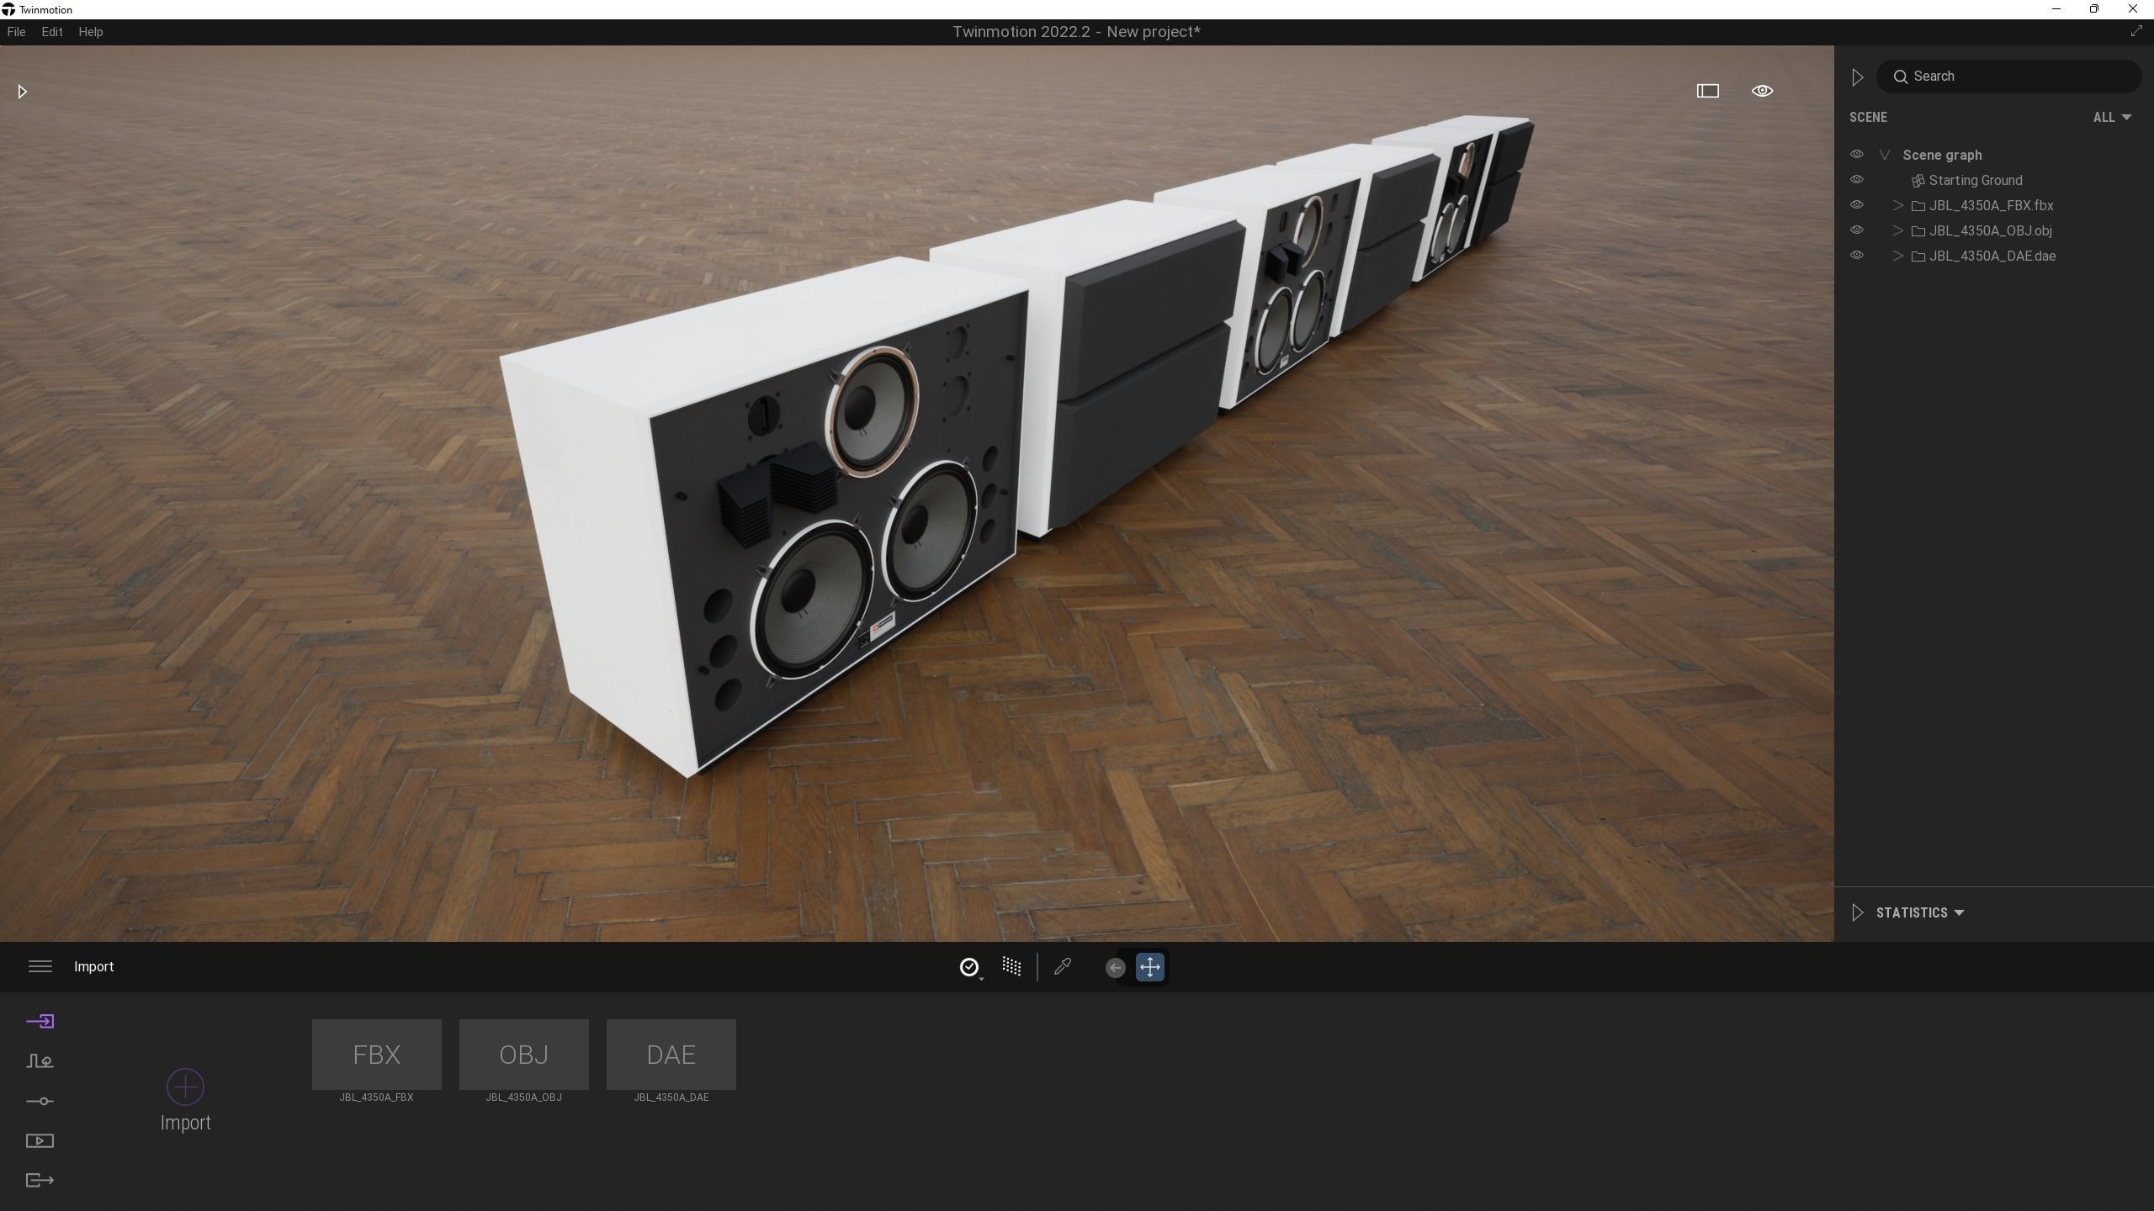Screen dimensions: 2154x1211
Task: Open the Import section in sidebar
Action: tap(40, 1021)
